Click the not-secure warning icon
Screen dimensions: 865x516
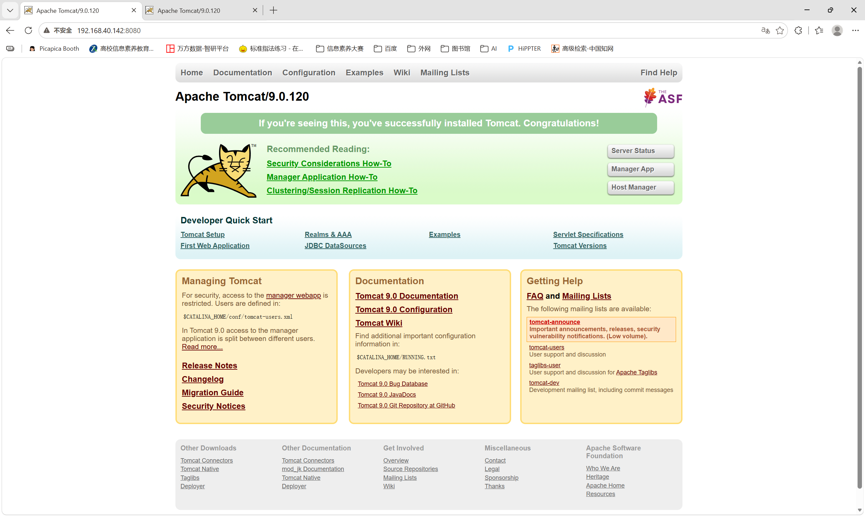click(x=47, y=31)
